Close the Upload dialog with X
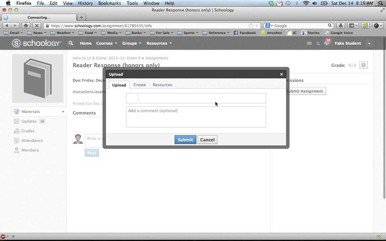The width and height of the screenshot is (386, 241). tap(281, 74)
